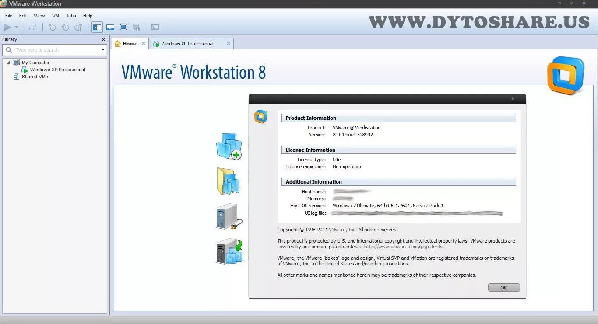Click the Additional Information section header
The height and width of the screenshot is (324, 598).
coord(398,182)
